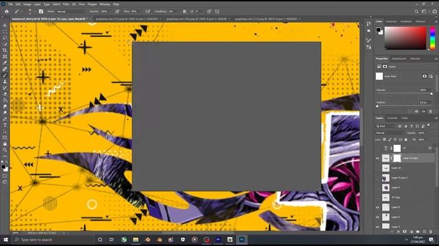The height and width of the screenshot is (246, 439).
Task: Select the Clone Stamp tool
Action: (x=5, y=81)
